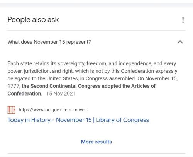Screen dimensions: 193x157
Task: Select the 'nove...' breadcrumb segment
Action: (81, 110)
